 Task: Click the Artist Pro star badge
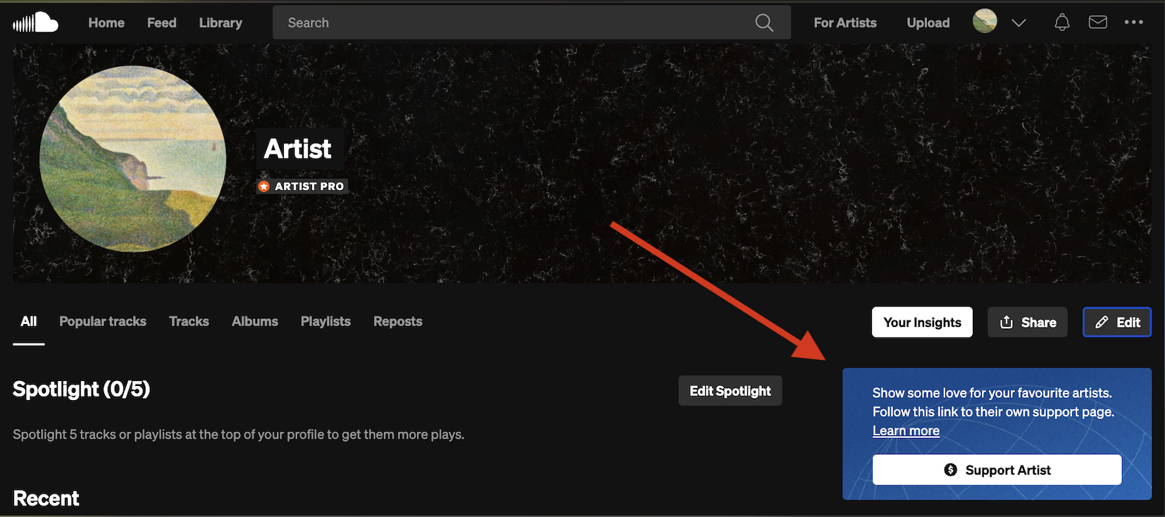pyautogui.click(x=264, y=187)
